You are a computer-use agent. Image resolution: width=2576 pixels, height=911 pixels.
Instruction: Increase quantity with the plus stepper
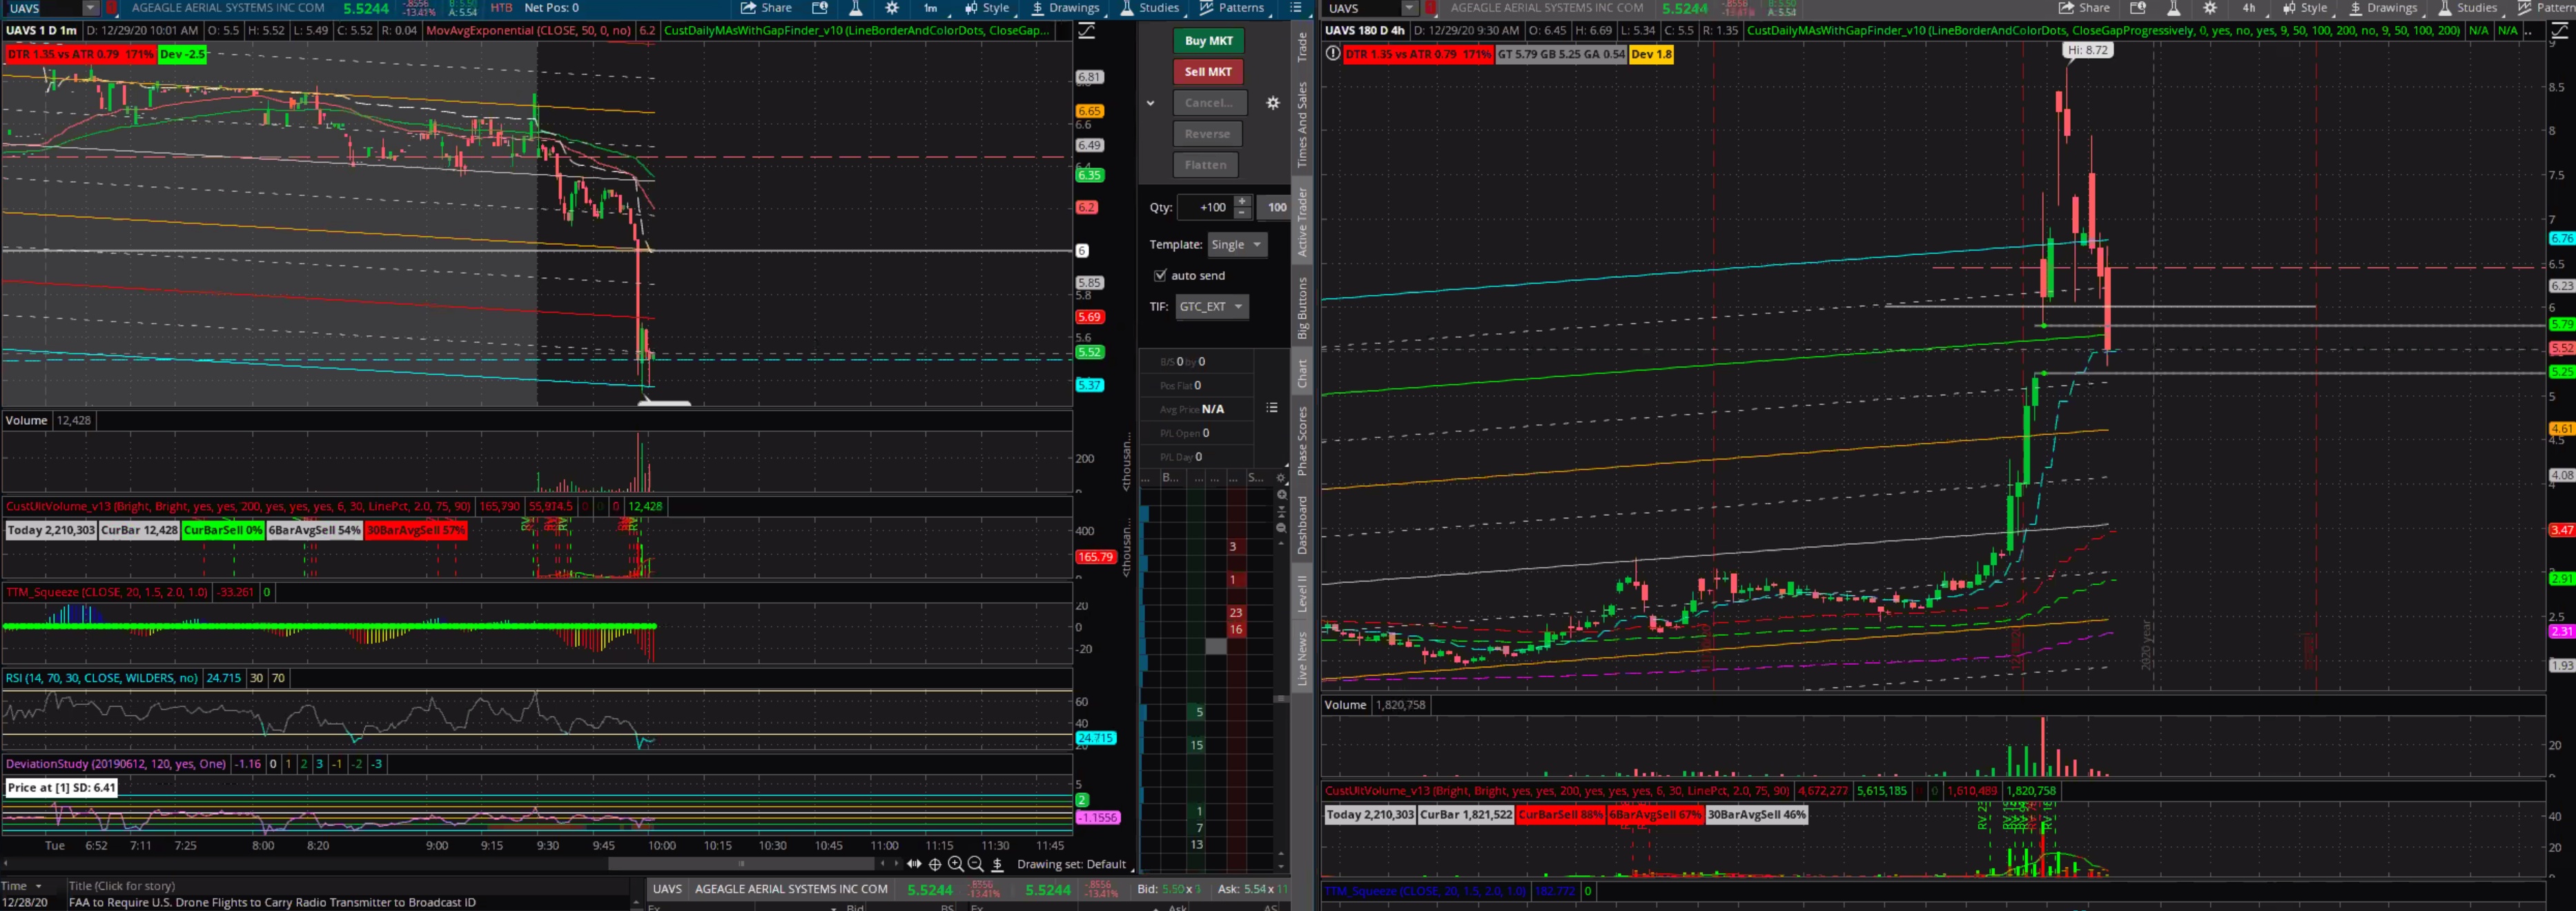tap(1242, 201)
